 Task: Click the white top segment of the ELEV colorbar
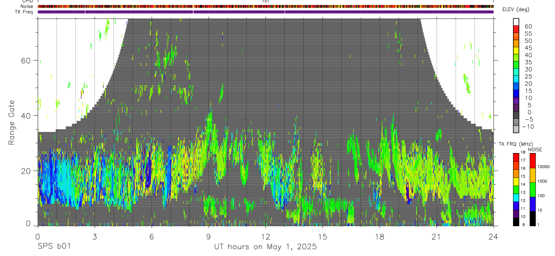click(x=516, y=22)
